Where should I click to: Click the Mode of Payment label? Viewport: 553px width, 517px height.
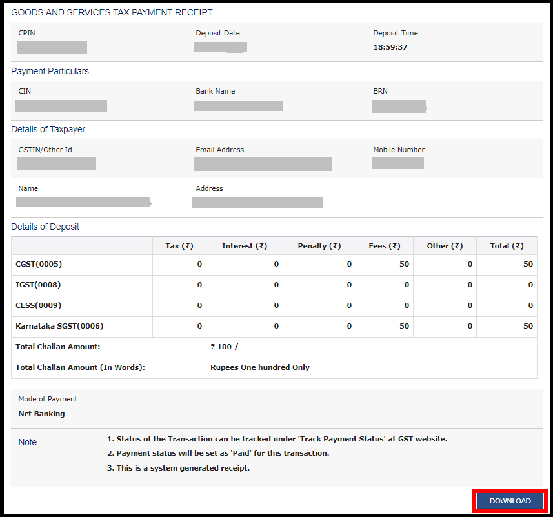pyautogui.click(x=48, y=399)
